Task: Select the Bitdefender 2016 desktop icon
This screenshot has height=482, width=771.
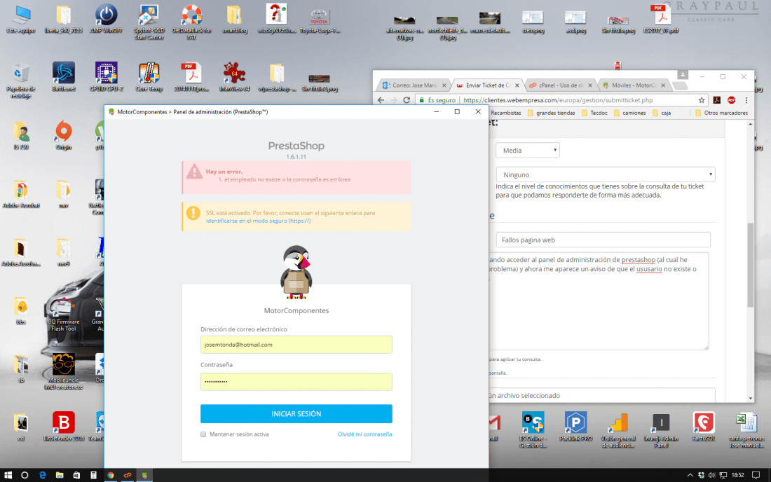Action: click(x=63, y=427)
